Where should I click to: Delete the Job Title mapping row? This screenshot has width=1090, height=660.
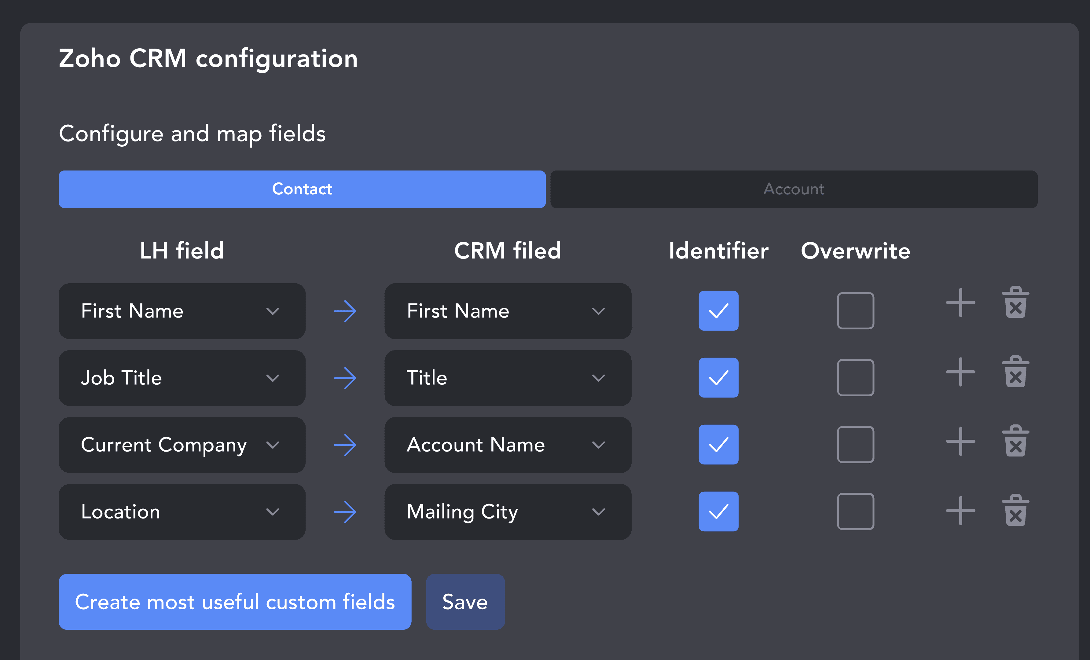point(1016,371)
